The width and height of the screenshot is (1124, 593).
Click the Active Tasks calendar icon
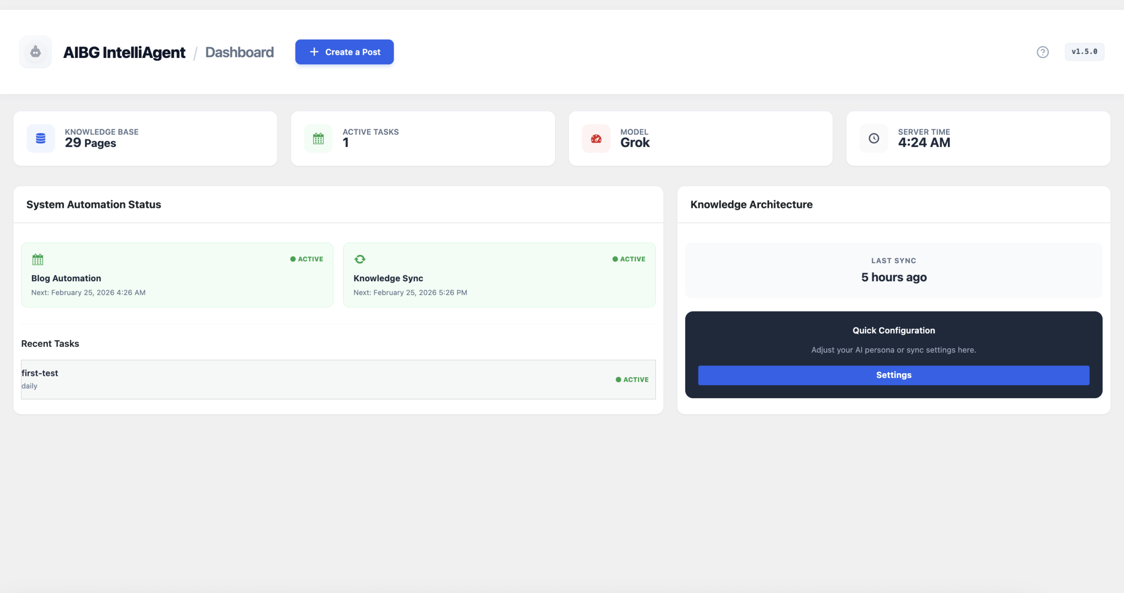[x=317, y=138]
